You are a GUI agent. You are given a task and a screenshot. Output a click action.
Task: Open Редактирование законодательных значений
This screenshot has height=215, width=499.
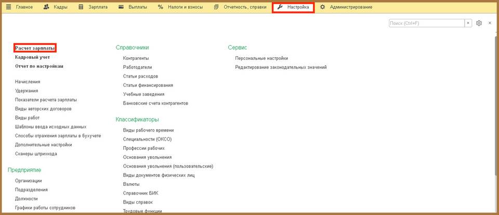point(281,67)
